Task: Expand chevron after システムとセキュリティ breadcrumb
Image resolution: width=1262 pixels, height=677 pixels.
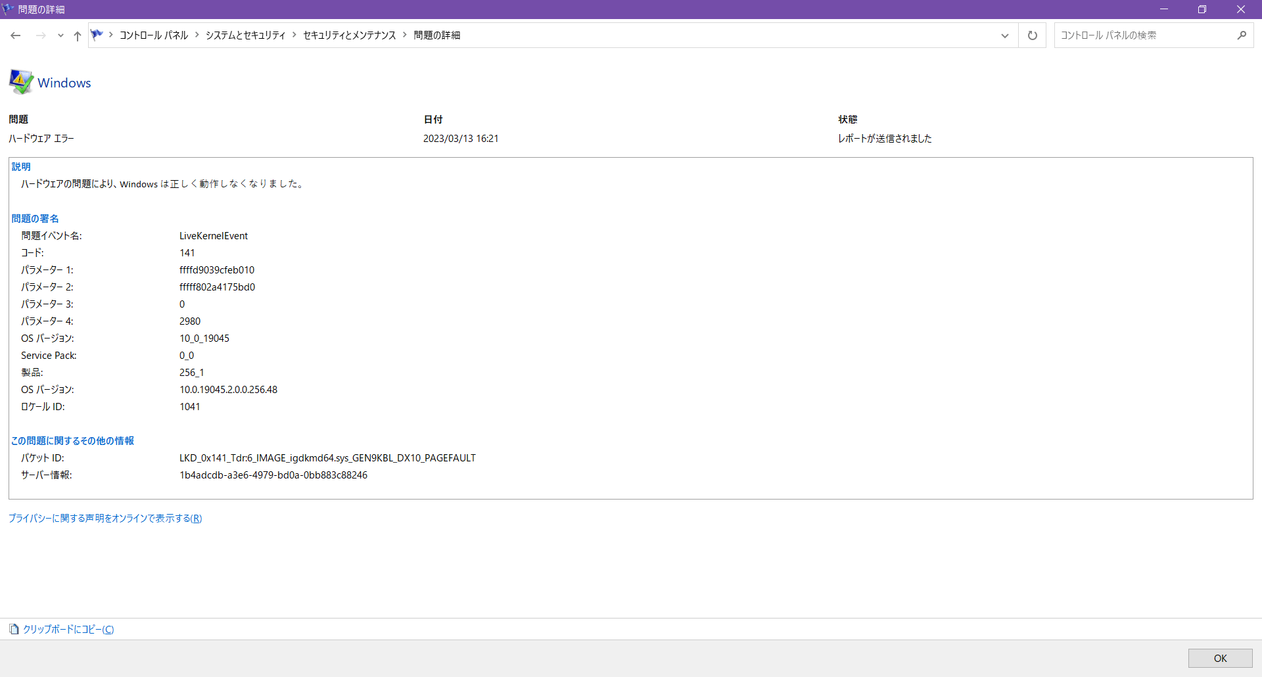Action: pyautogui.click(x=294, y=35)
